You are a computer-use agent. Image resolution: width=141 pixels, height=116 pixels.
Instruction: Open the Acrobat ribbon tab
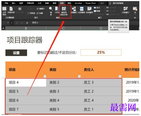point(78,3)
